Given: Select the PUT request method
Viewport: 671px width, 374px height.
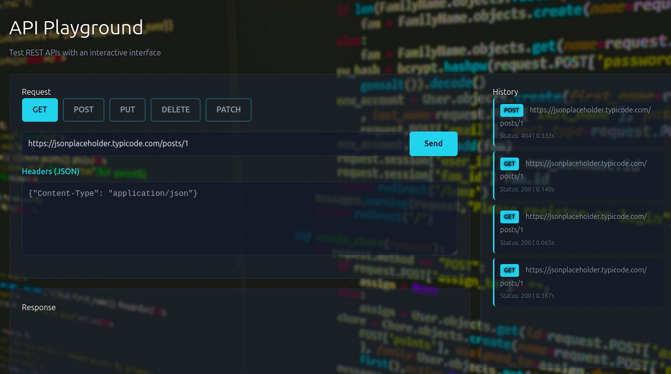Looking at the screenshot, I should point(127,109).
